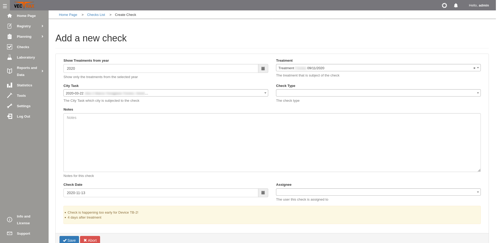Click 'Create Check' breadcrumb text
The height and width of the screenshot is (243, 499).
126,15
